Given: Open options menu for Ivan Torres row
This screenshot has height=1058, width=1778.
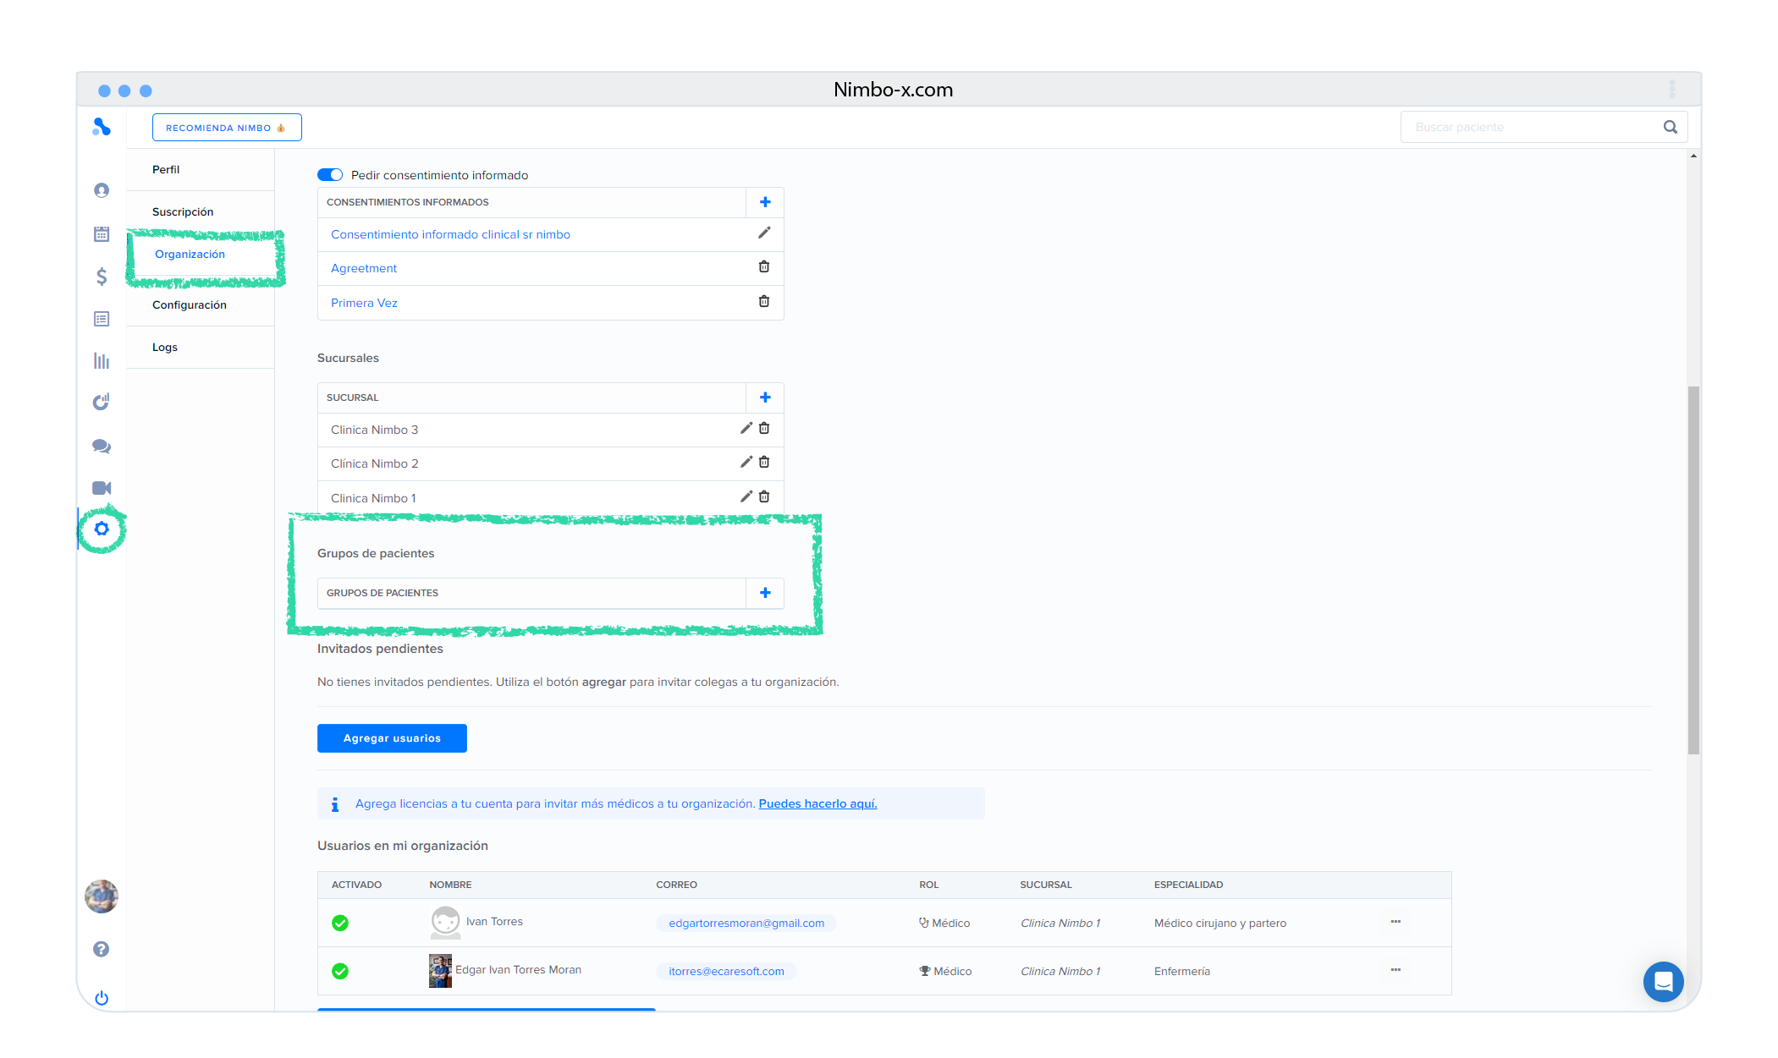Looking at the screenshot, I should (1395, 922).
